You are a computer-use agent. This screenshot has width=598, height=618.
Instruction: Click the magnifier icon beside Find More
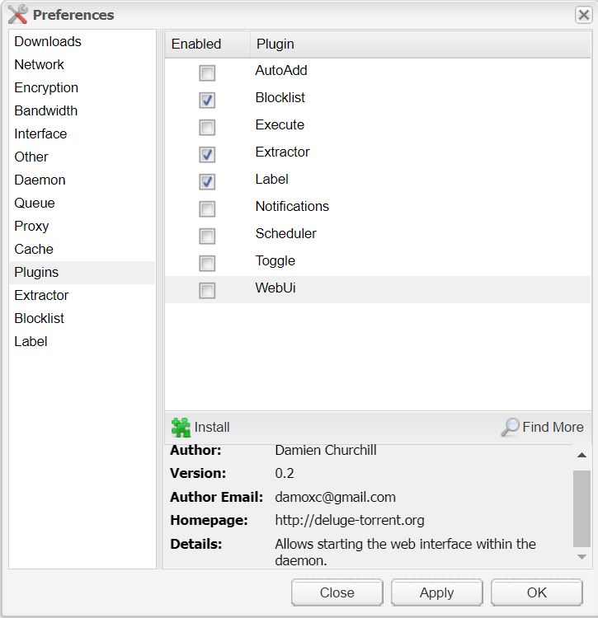[x=510, y=427]
